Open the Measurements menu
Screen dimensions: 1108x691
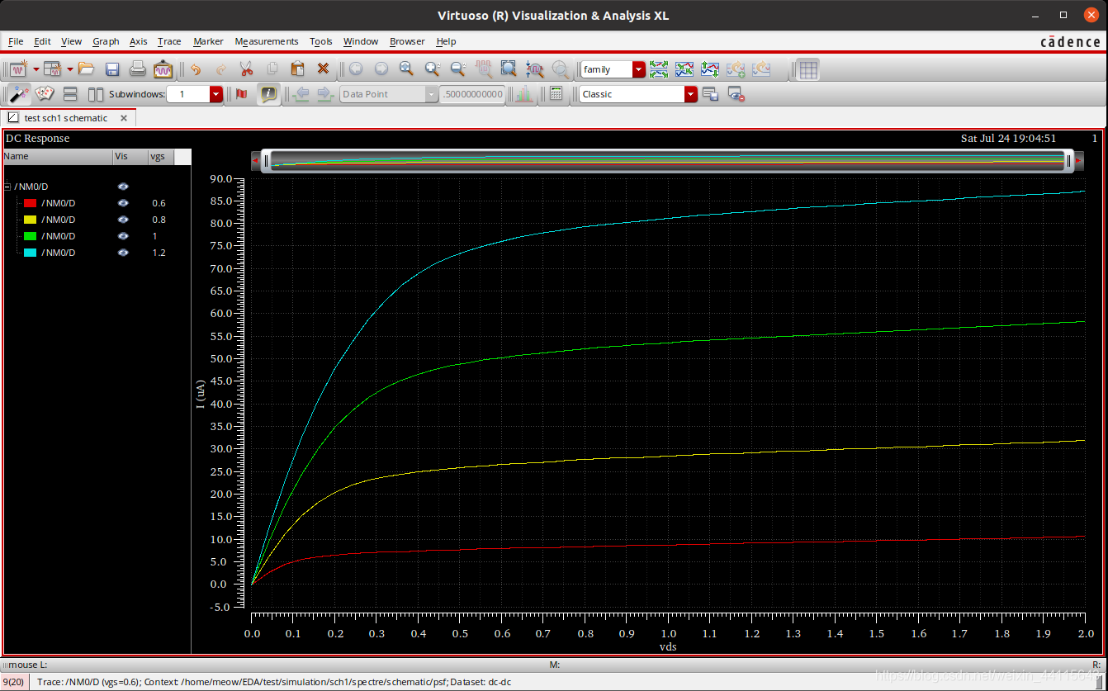tap(267, 41)
